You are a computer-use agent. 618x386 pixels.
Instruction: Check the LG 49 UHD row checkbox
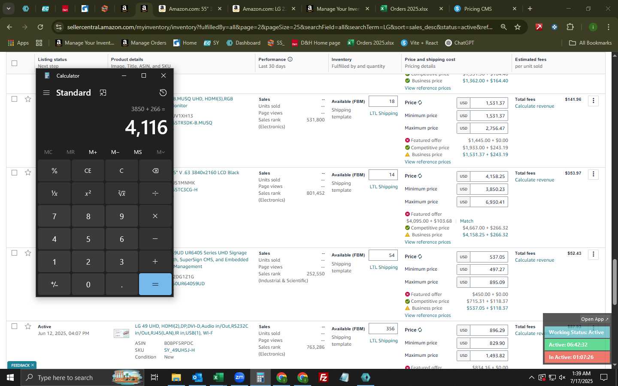[x=14, y=326]
